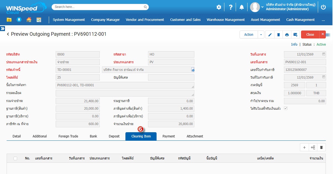Screen dimensions: 333x174
Task: Print the payment document
Action: tap(287, 35)
